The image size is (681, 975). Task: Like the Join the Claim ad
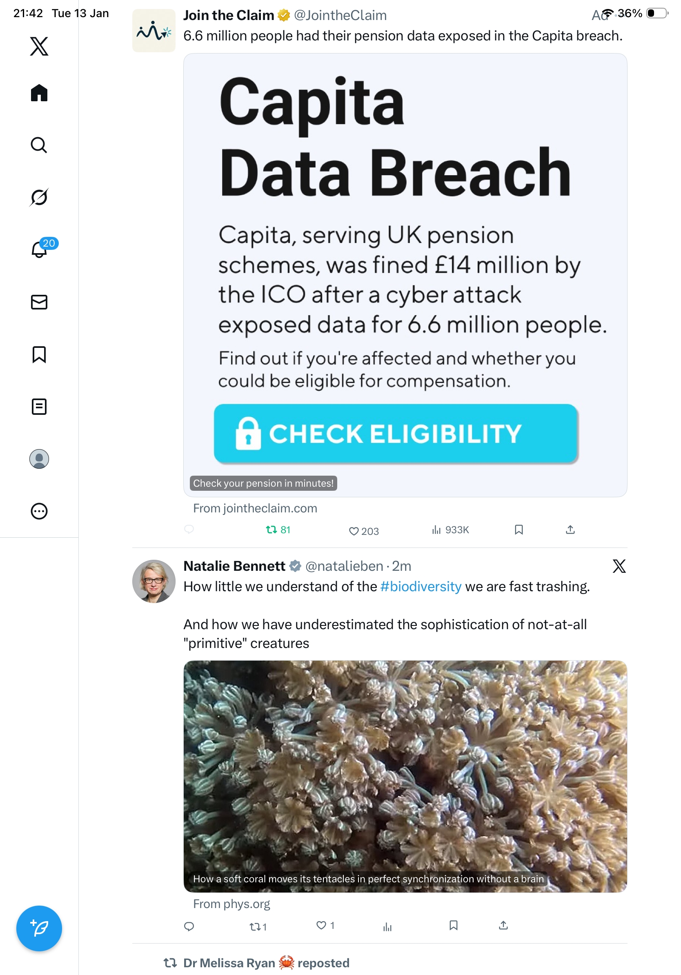(354, 531)
